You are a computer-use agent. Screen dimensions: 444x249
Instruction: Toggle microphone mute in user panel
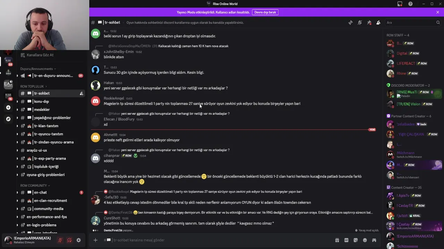(60, 240)
